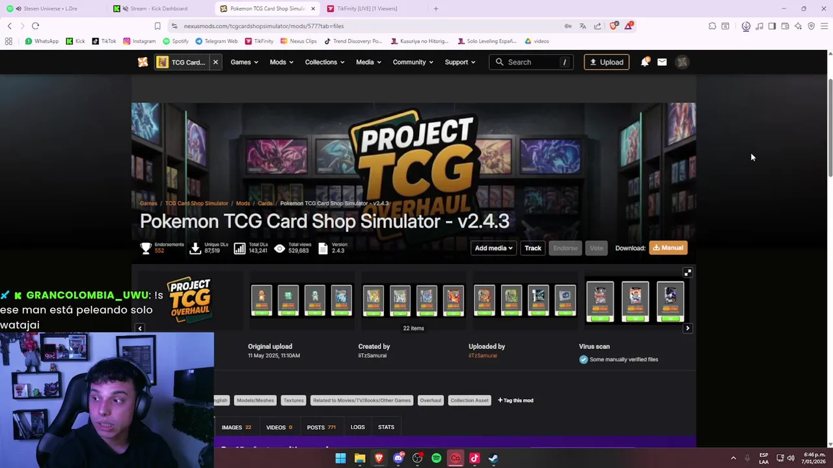Open the browser hamburger menu

point(825,26)
